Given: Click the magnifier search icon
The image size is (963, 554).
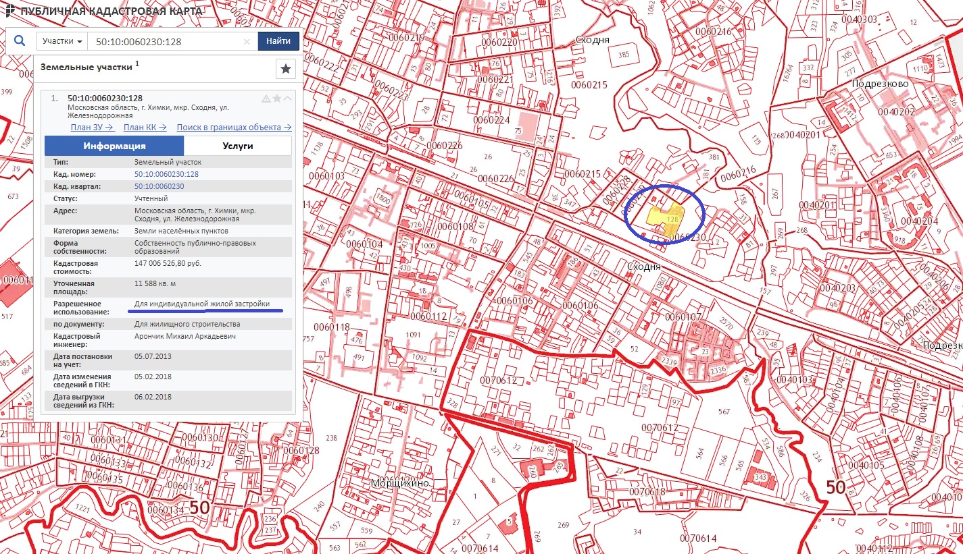Looking at the screenshot, I should tap(19, 41).
